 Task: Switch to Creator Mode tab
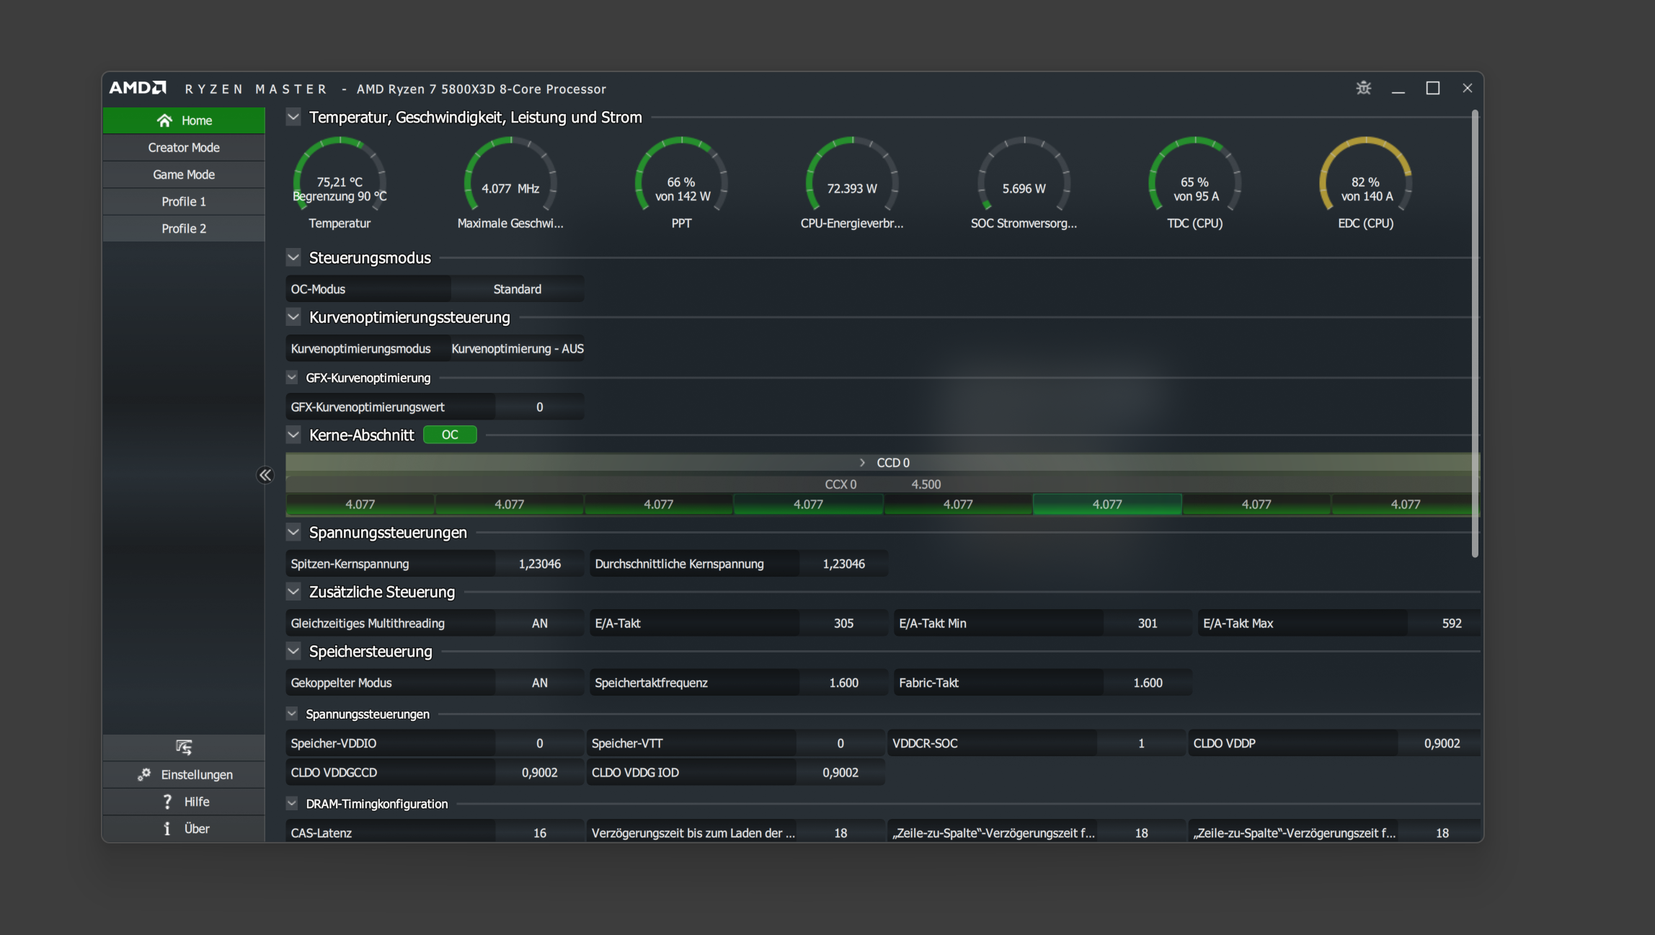pos(184,147)
